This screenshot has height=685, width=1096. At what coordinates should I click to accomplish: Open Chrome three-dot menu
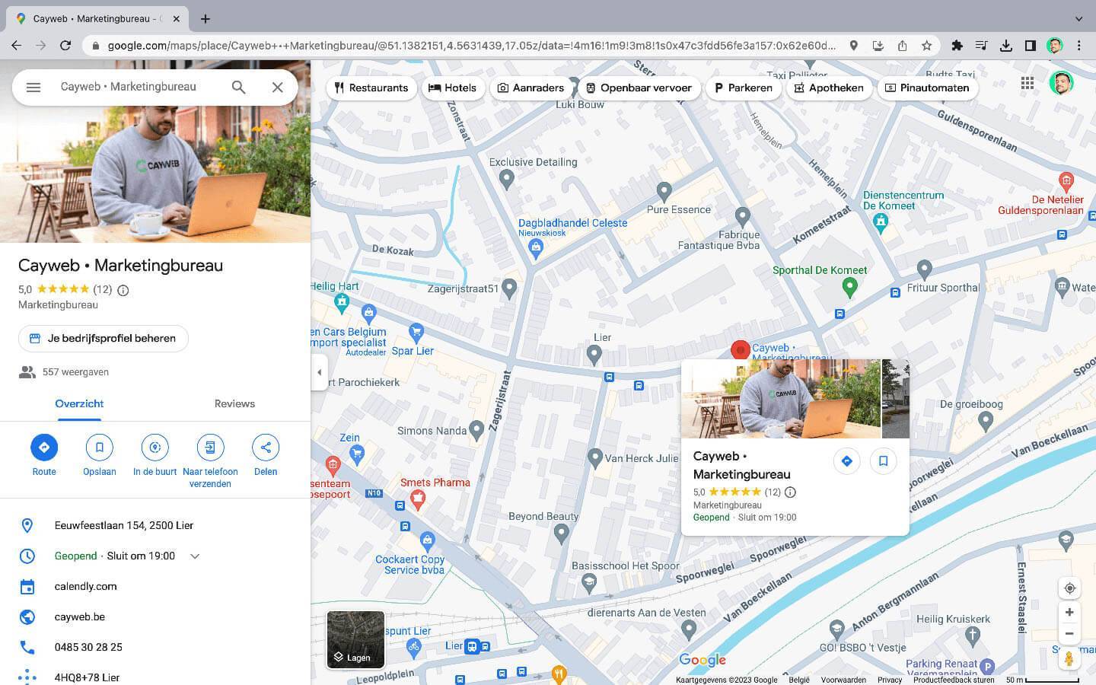[x=1078, y=46]
